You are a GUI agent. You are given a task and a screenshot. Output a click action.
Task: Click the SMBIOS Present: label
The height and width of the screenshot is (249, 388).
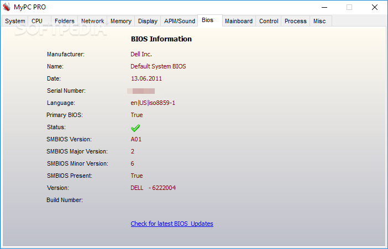click(70, 176)
